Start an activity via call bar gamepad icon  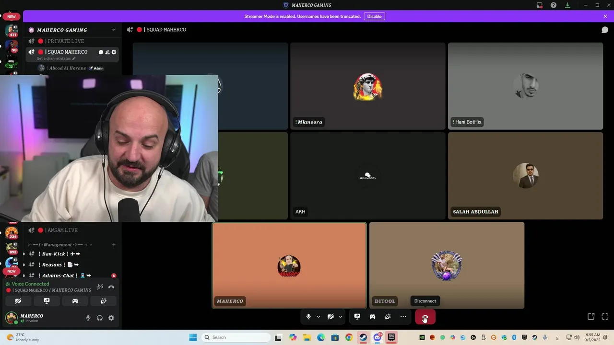pos(372,317)
